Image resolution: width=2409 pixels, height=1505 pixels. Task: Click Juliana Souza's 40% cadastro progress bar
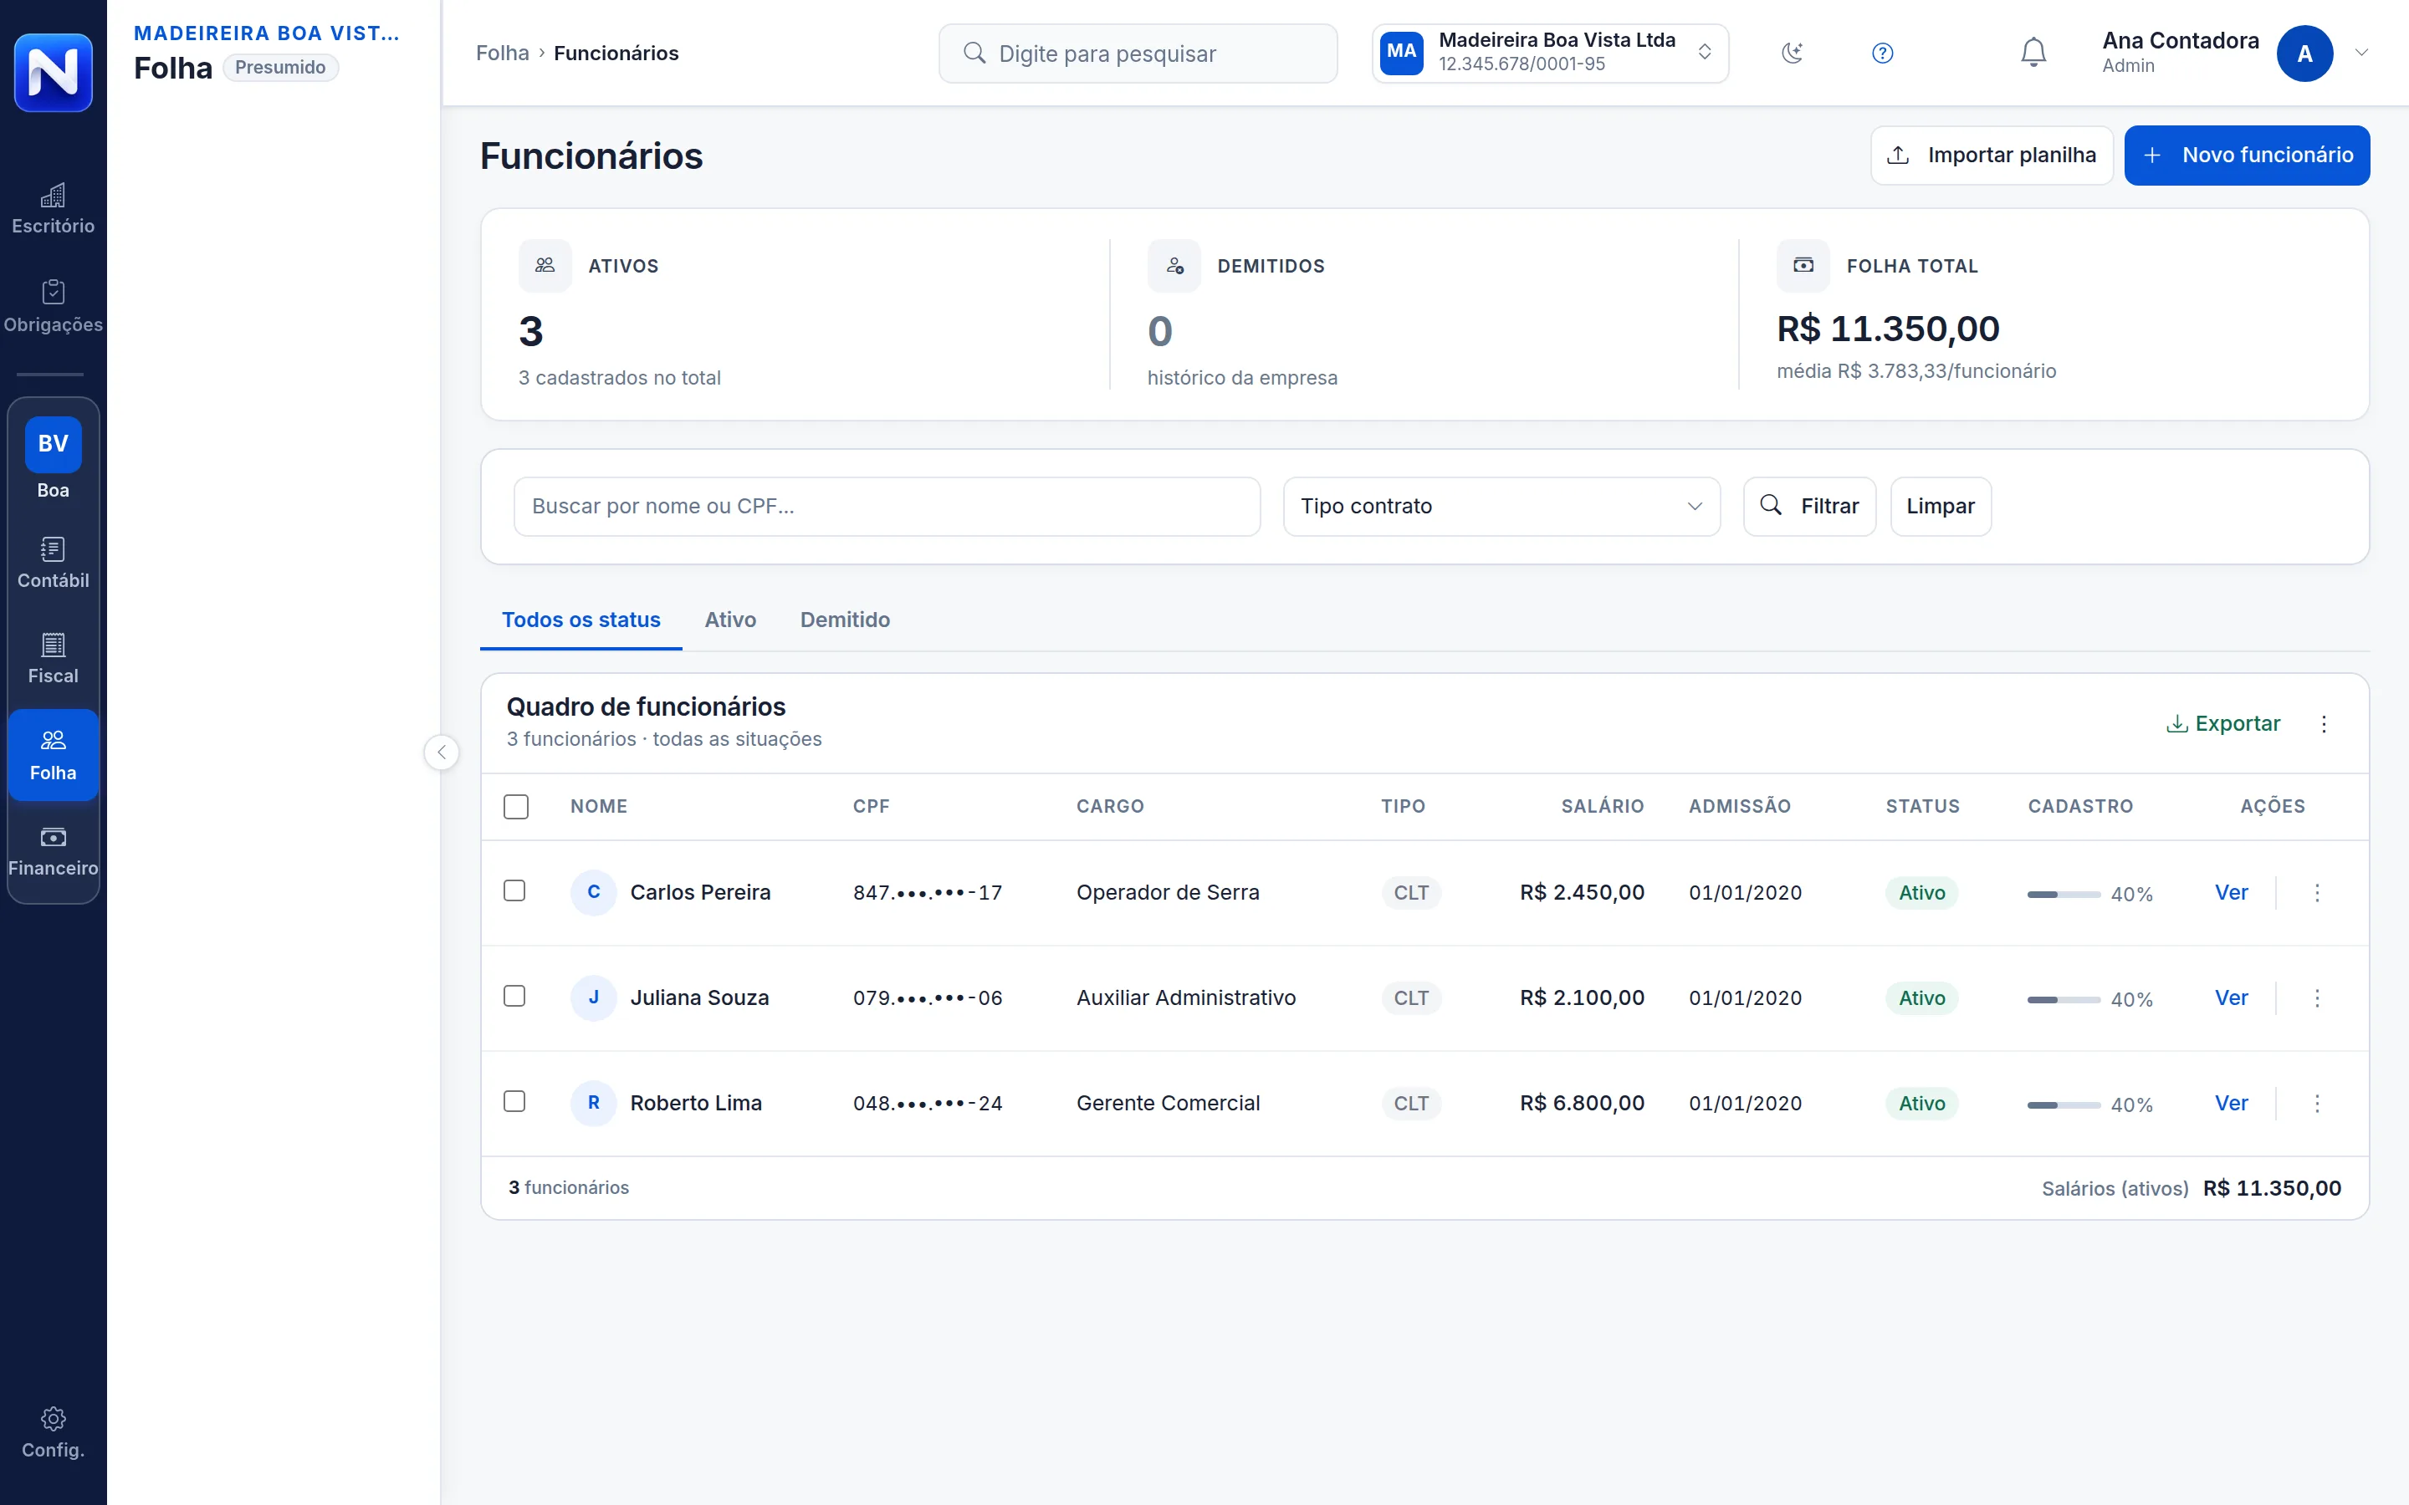2064,999
